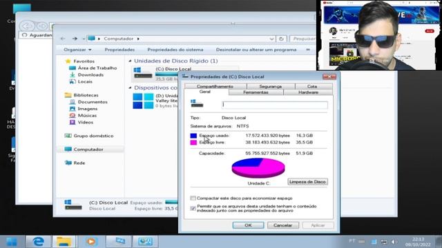Enable Compactar este disco checkbox
442x248 pixels.
click(193, 198)
